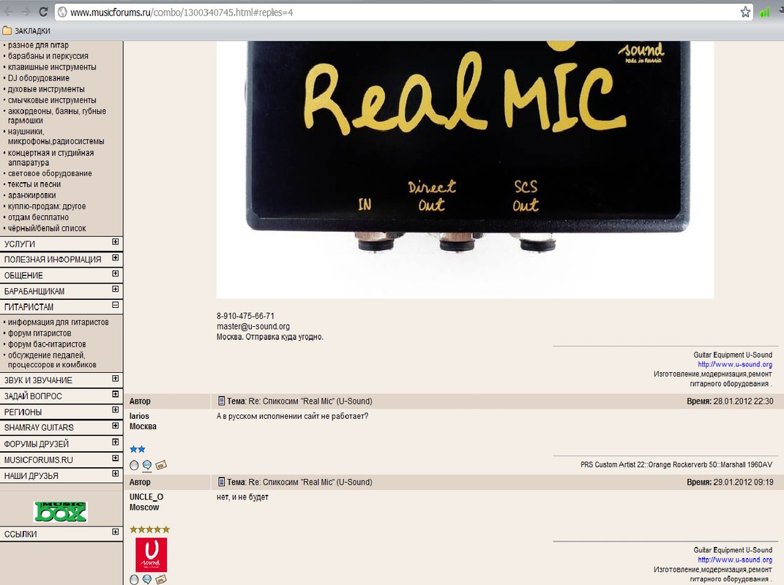Open барабаны и перкуссия category
784x585 pixels.
click(48, 56)
